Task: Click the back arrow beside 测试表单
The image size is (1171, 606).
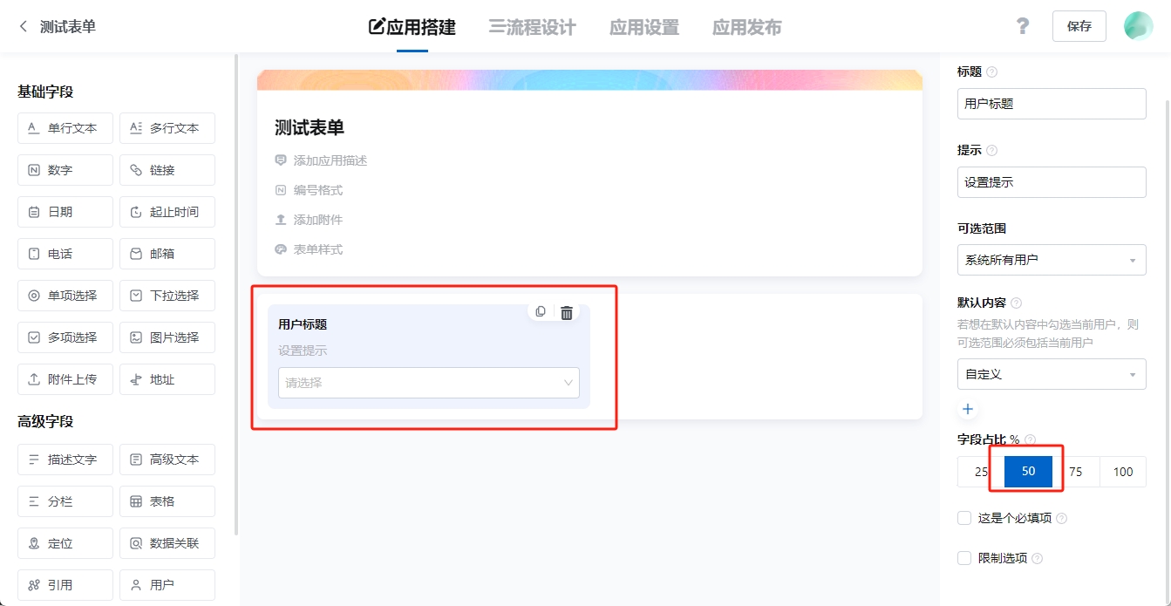Action: 24,26
